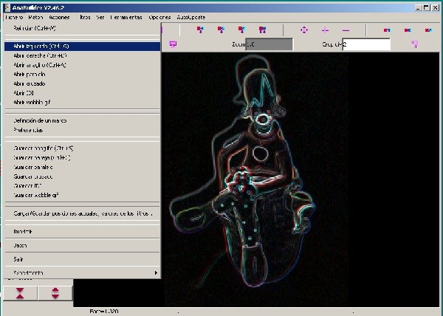Click the Grupo number input field
Viewport: 443px width, 316px height.
coord(367,44)
